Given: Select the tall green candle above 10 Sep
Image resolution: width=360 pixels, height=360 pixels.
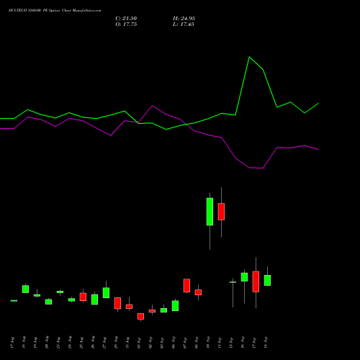Looking at the screenshot, I should click(210, 212).
